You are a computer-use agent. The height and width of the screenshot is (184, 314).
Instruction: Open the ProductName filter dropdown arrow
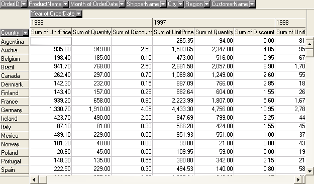click(x=65, y=4)
